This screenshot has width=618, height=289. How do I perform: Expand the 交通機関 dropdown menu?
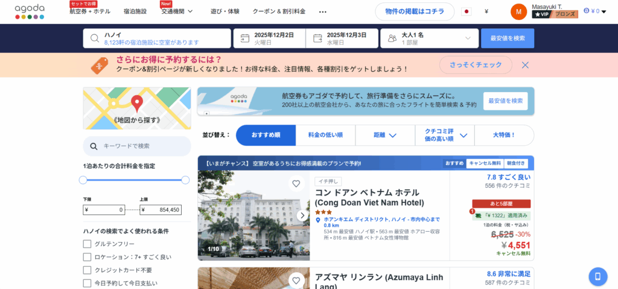click(x=177, y=11)
